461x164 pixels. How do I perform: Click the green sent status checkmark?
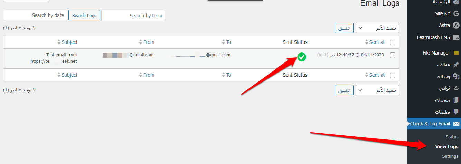coord(302,57)
